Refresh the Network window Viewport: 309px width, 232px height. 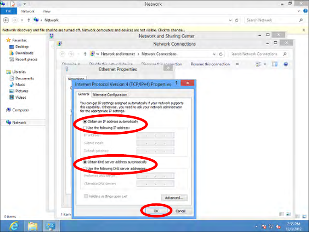coord(236,20)
